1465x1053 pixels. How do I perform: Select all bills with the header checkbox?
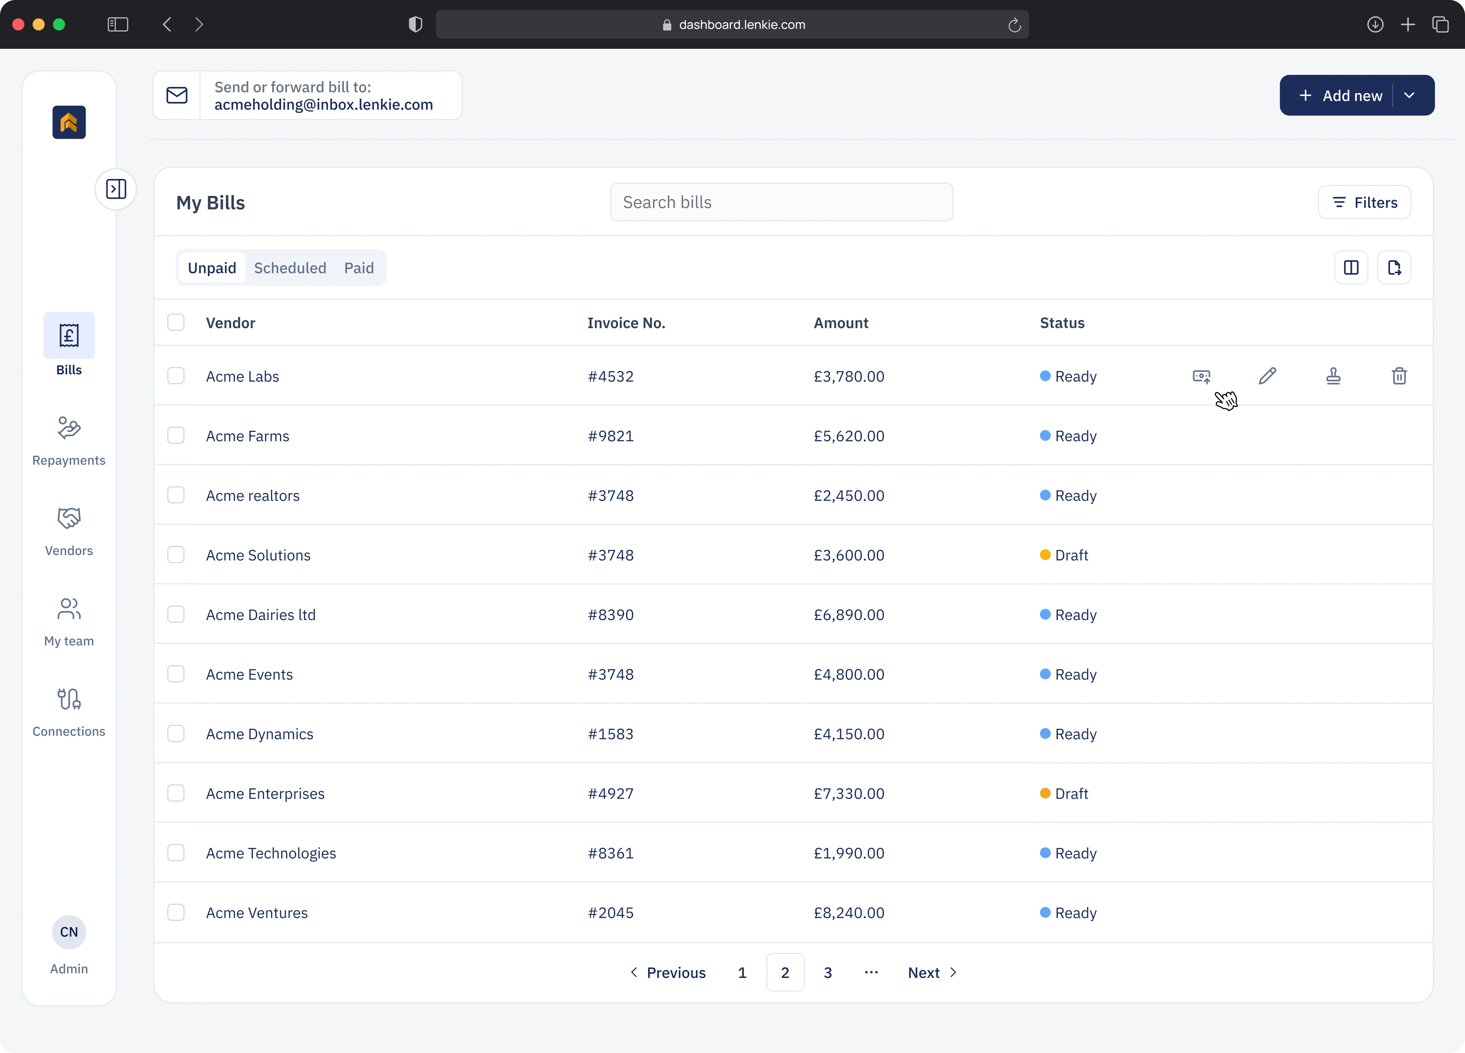click(176, 322)
